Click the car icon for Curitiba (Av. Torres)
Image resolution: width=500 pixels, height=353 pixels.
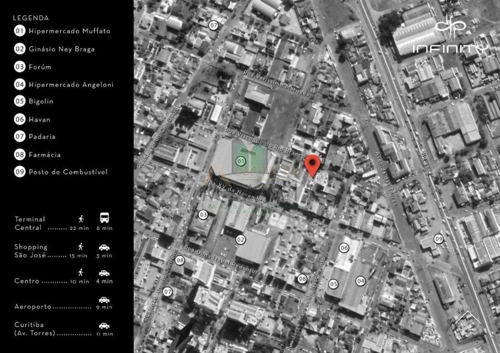[104, 326]
